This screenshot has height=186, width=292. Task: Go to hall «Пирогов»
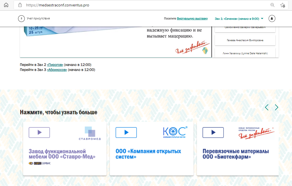tap(55, 65)
